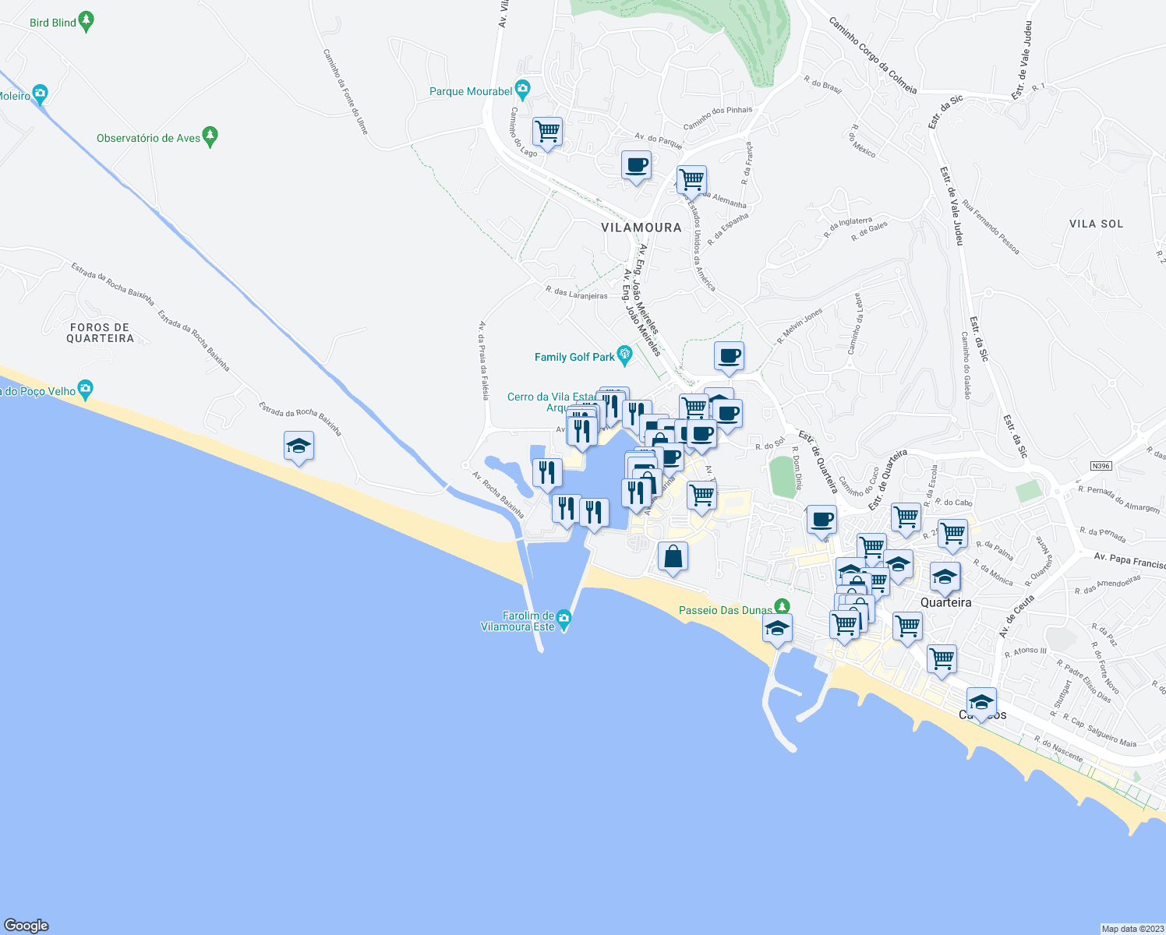Open the Family Golf Park marker

click(624, 356)
